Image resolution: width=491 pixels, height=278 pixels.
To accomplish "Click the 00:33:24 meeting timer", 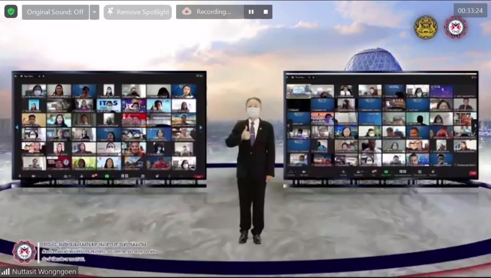I will coord(470,10).
